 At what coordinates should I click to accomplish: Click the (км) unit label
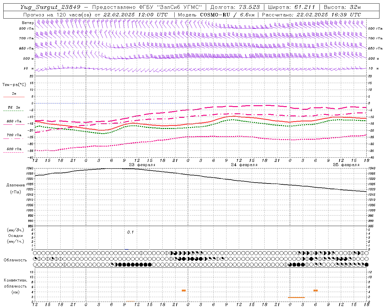coord(15,292)
